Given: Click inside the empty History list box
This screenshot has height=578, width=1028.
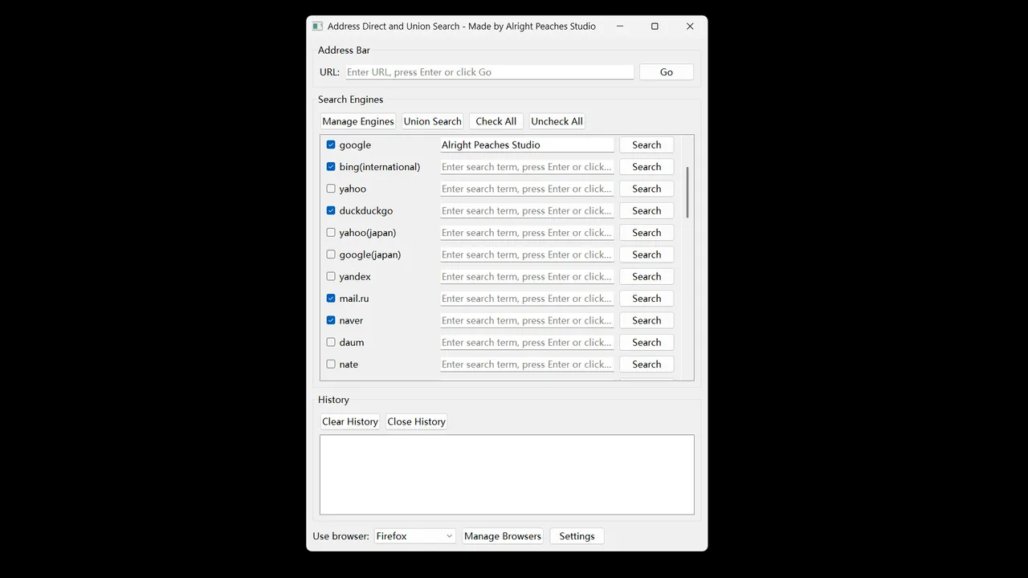Looking at the screenshot, I should coord(507,474).
